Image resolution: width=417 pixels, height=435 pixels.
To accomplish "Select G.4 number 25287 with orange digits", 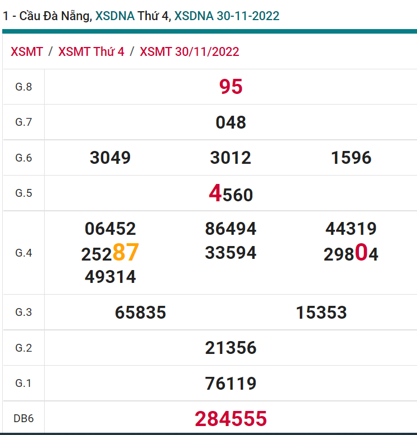I will click(110, 253).
